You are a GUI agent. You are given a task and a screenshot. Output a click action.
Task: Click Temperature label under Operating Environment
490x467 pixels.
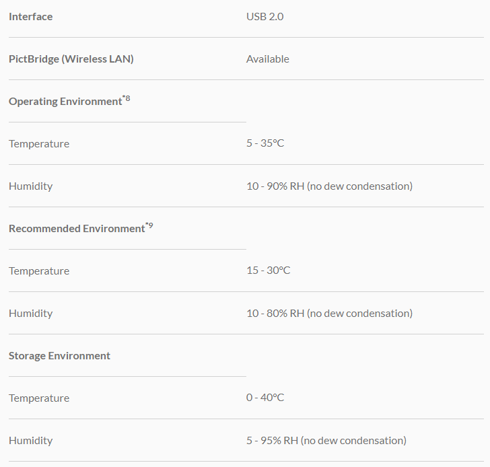pos(38,144)
